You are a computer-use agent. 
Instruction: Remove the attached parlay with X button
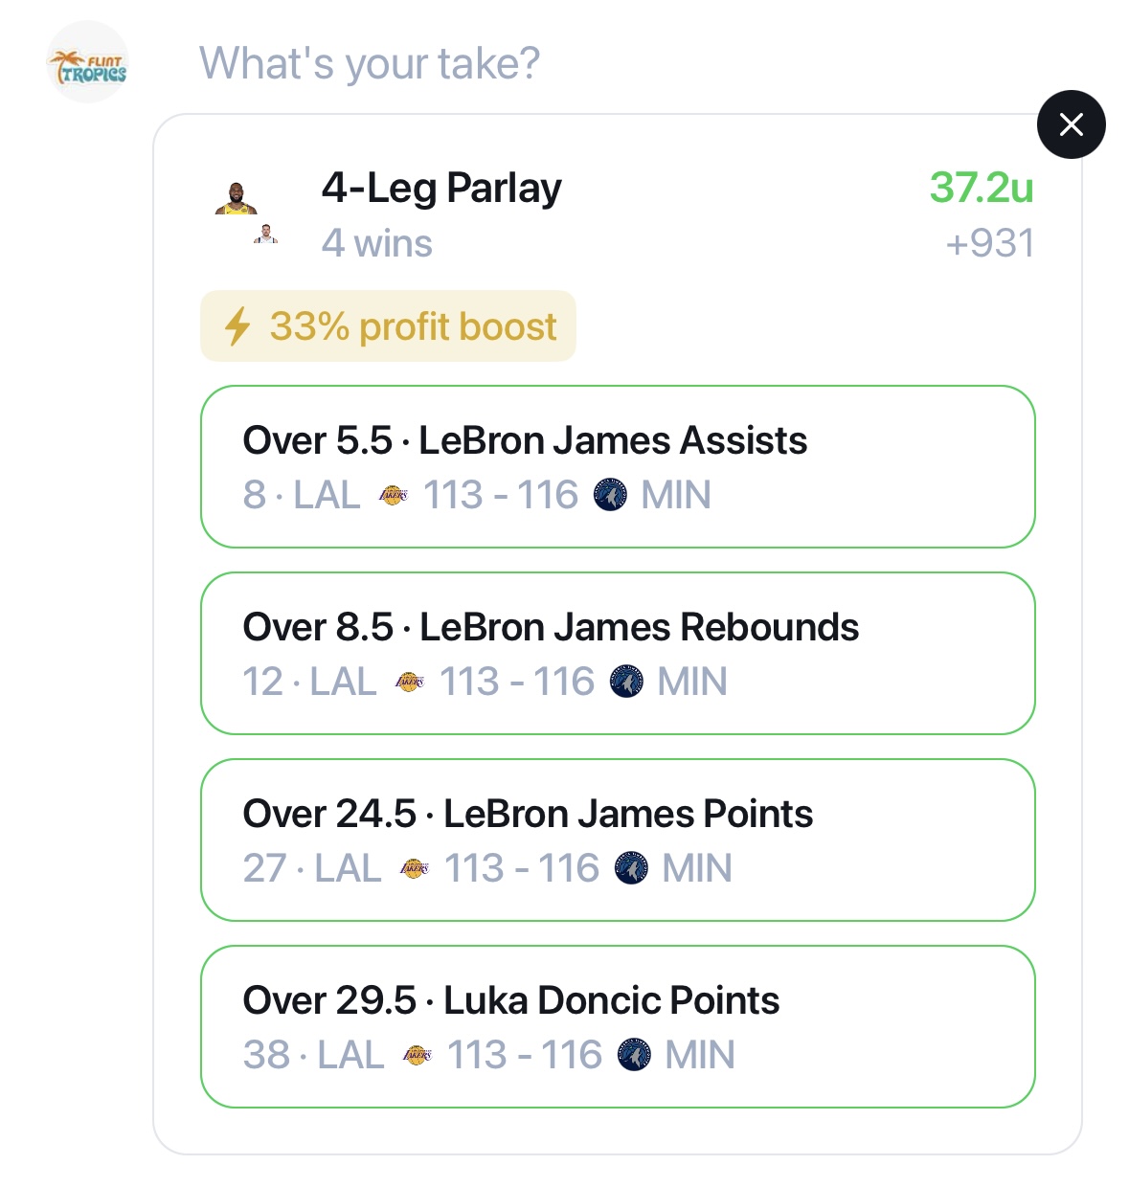[x=1071, y=124]
